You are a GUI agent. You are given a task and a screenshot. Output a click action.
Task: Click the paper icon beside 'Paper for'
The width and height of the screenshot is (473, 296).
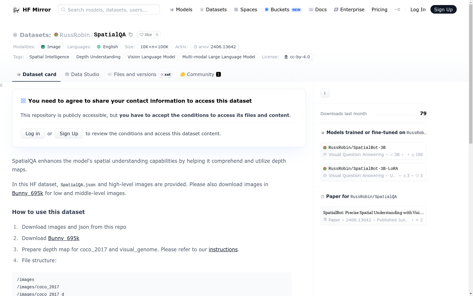click(323, 197)
